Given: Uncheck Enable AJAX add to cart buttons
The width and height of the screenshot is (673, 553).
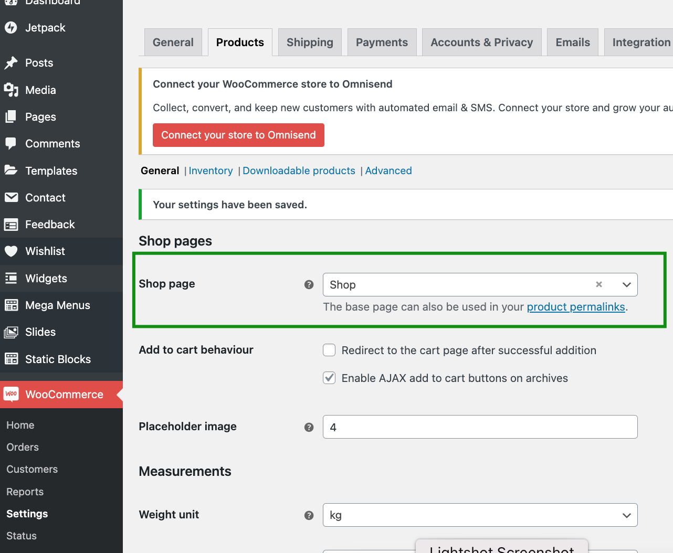Looking at the screenshot, I should click(329, 378).
